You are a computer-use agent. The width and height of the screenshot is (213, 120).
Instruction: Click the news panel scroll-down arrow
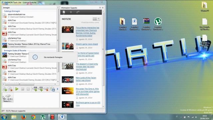click(103, 106)
